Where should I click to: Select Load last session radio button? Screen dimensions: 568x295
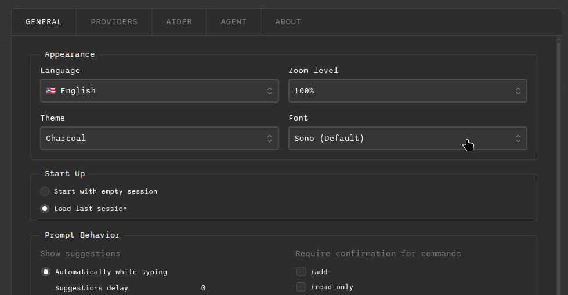click(45, 209)
